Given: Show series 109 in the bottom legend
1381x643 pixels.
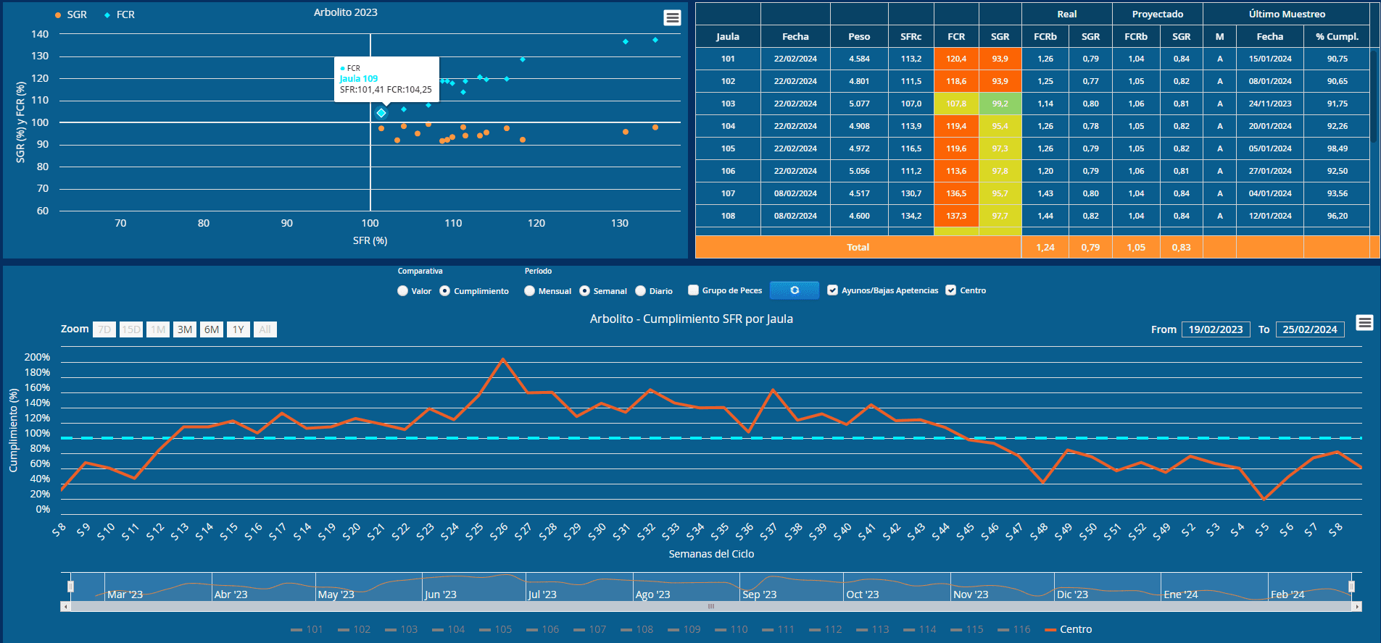Looking at the screenshot, I should pyautogui.click(x=684, y=629).
